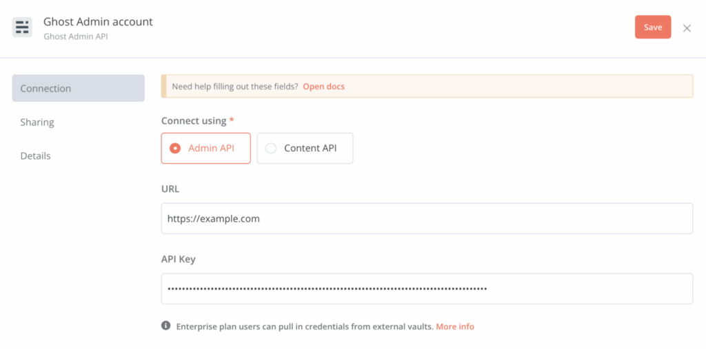Click the API Key field label
This screenshot has height=349, width=706.
pyautogui.click(x=179, y=259)
